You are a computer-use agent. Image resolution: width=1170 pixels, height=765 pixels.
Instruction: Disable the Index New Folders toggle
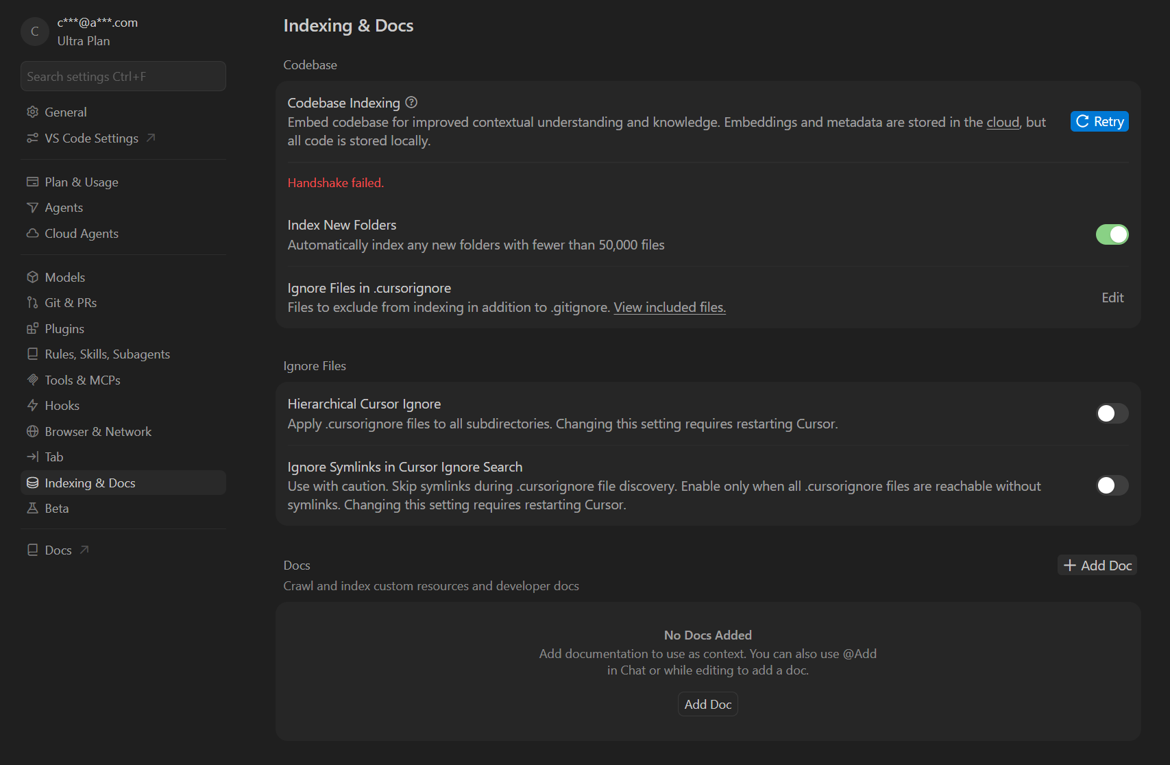click(1112, 234)
